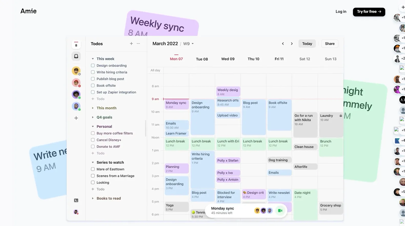Click the calendar date 8 icon
405x226 pixels.
76,44
